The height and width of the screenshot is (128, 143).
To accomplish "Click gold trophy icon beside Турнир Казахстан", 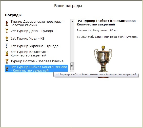I will 7,53.
